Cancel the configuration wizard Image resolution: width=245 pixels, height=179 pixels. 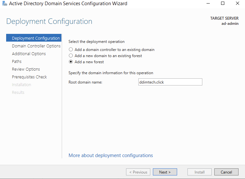click(226, 172)
